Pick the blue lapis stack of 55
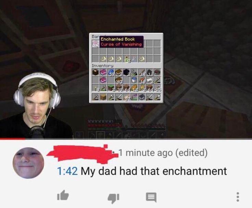 111,72
